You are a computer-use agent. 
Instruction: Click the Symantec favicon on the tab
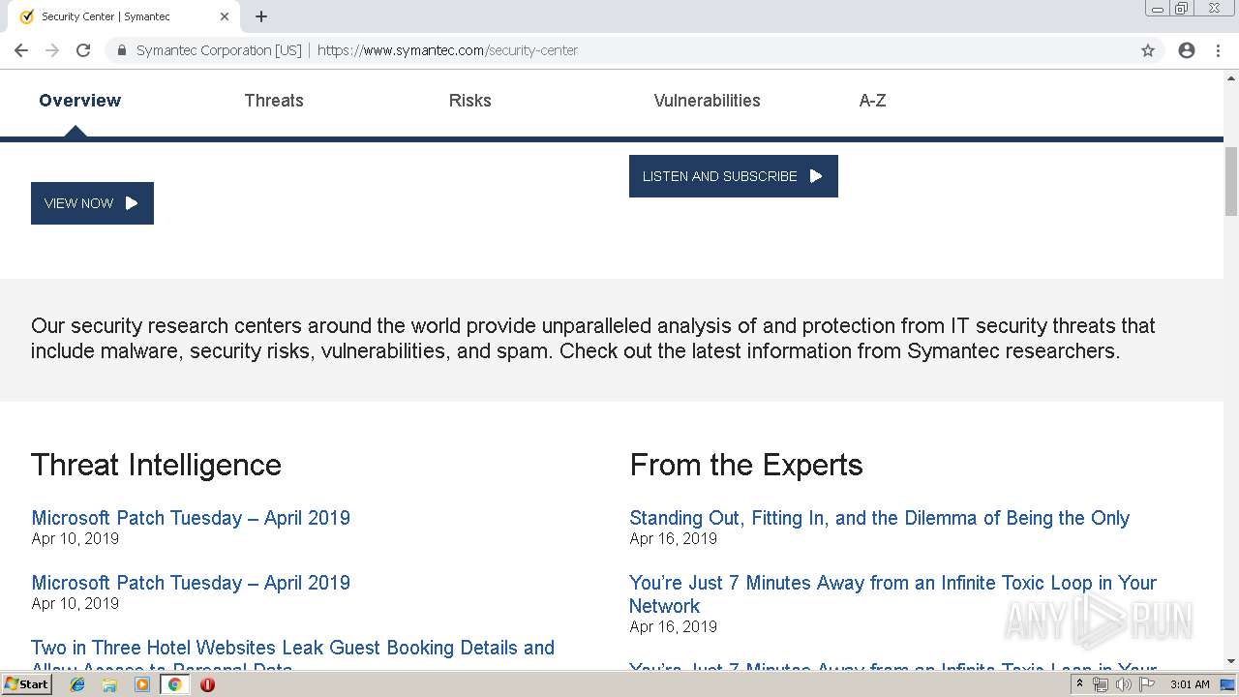click(x=26, y=16)
